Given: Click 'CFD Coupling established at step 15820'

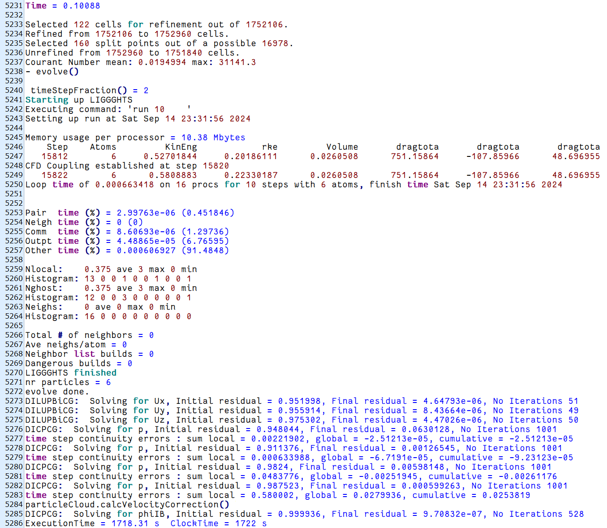Looking at the screenshot, I should coord(127,166).
